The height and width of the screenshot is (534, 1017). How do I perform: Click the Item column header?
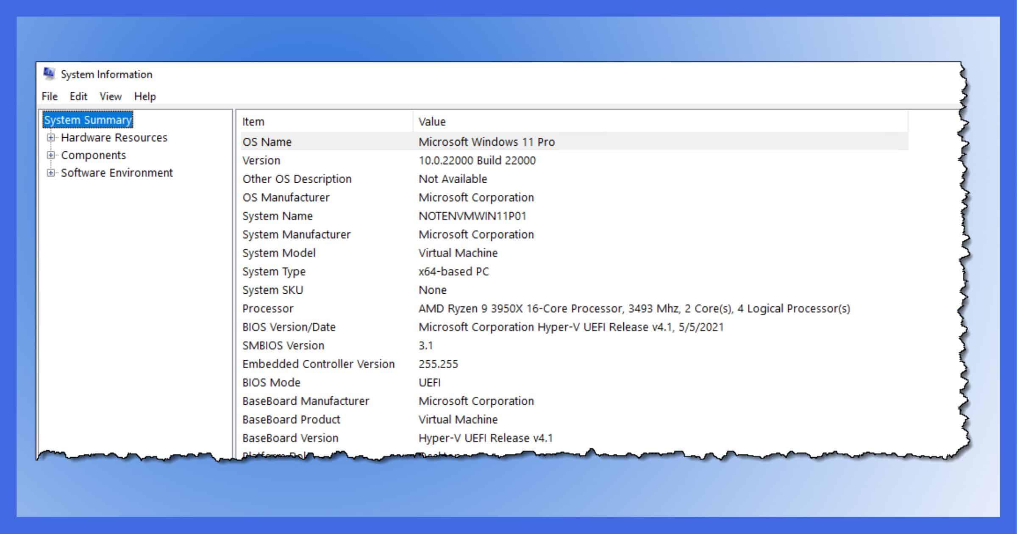(x=253, y=122)
